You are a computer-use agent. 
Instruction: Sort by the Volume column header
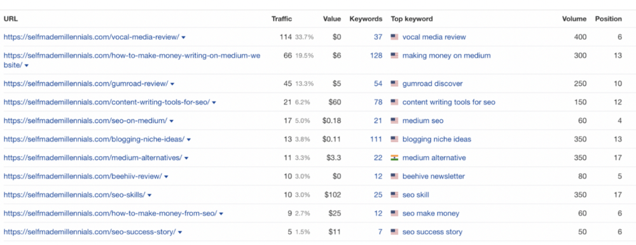(x=574, y=18)
